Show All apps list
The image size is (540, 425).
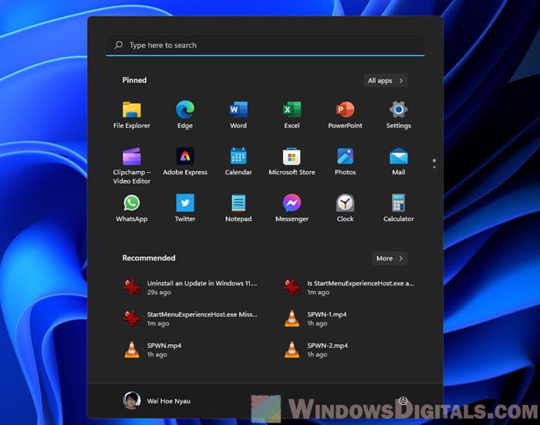386,80
